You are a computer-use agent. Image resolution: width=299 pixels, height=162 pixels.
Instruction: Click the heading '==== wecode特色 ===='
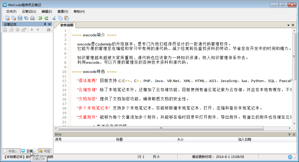pos(94,72)
